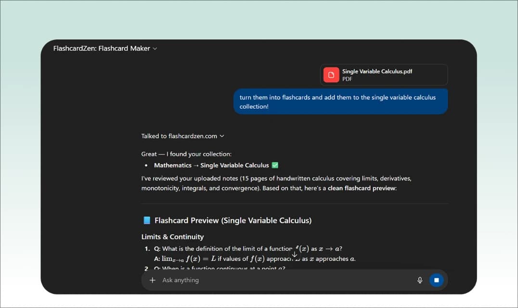Viewport: 518px width, 308px height.
Task: Click the blue flashcard preview square icon
Action: pos(145,220)
